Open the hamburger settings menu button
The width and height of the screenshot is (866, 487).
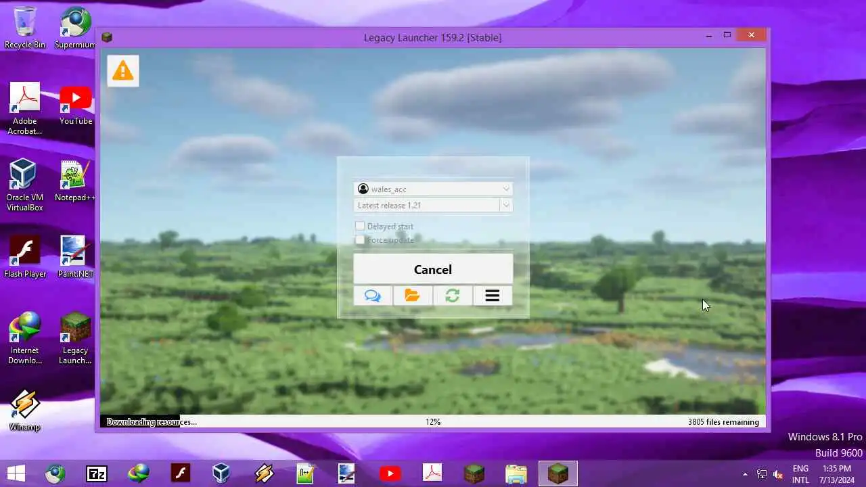point(493,296)
